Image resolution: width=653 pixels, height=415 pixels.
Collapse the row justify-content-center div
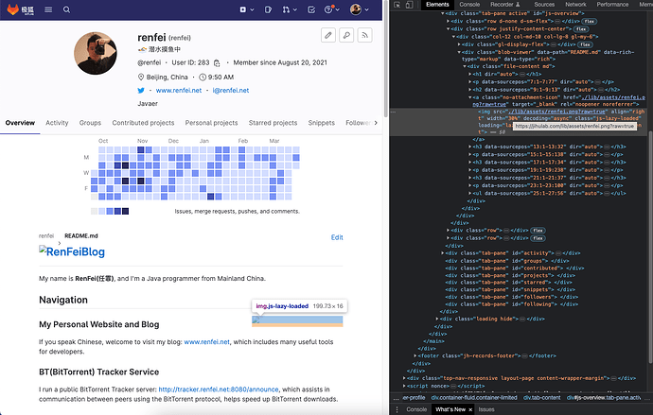click(x=448, y=28)
